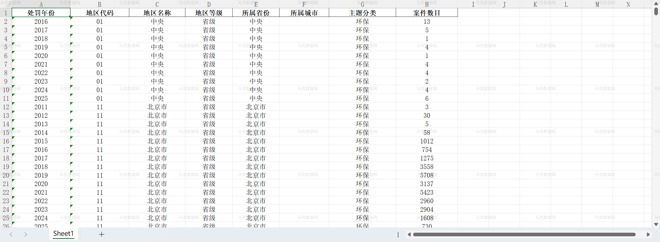Viewport: 660px width, 242px height.
Task: Add a new sheet with plus icon
Action: (102, 234)
